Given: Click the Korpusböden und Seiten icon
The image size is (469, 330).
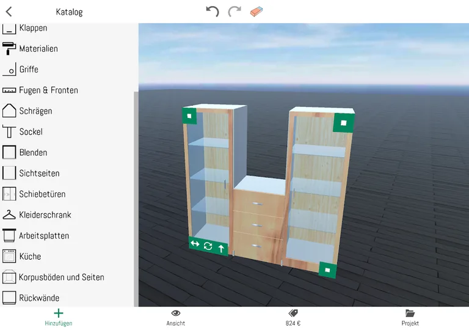Looking at the screenshot, I should [9, 277].
